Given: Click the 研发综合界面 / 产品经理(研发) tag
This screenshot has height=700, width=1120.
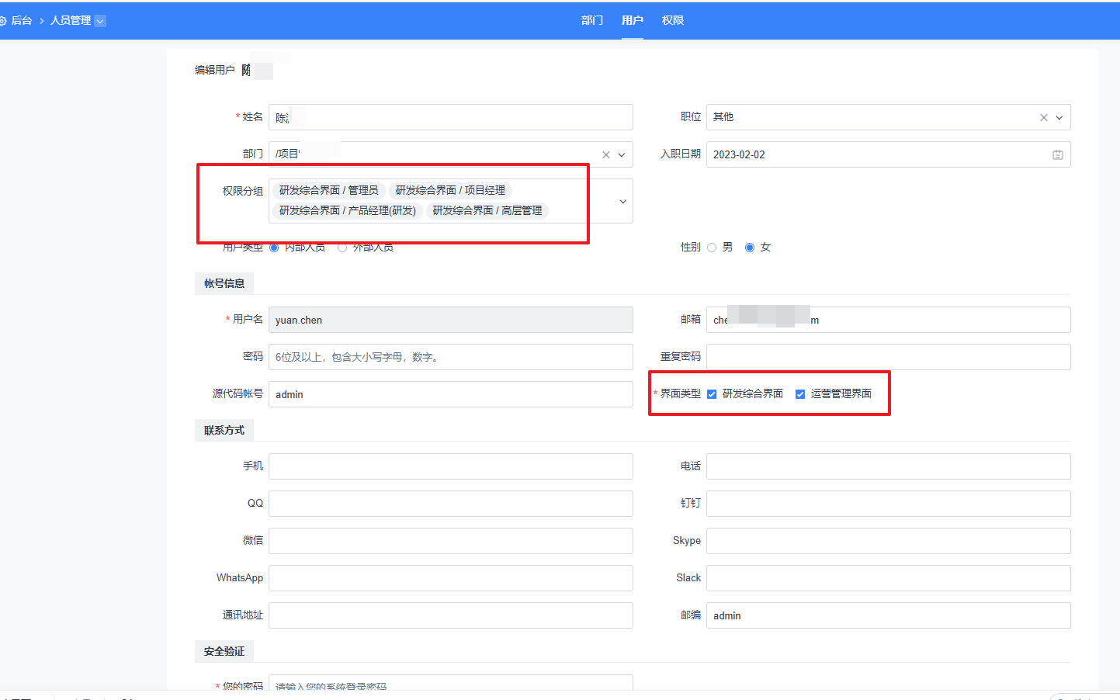Looking at the screenshot, I should click(x=347, y=210).
